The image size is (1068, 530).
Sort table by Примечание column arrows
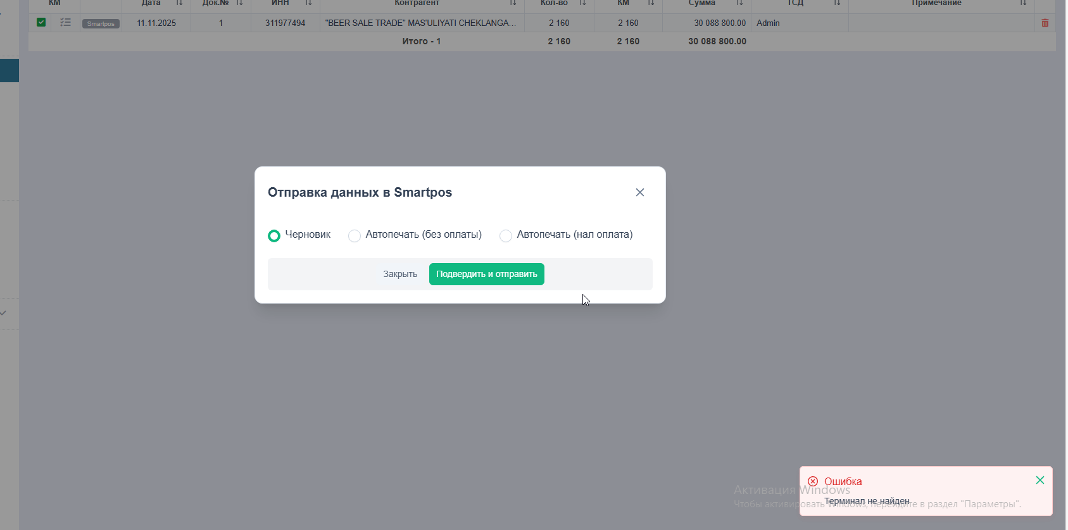[x=1023, y=3]
